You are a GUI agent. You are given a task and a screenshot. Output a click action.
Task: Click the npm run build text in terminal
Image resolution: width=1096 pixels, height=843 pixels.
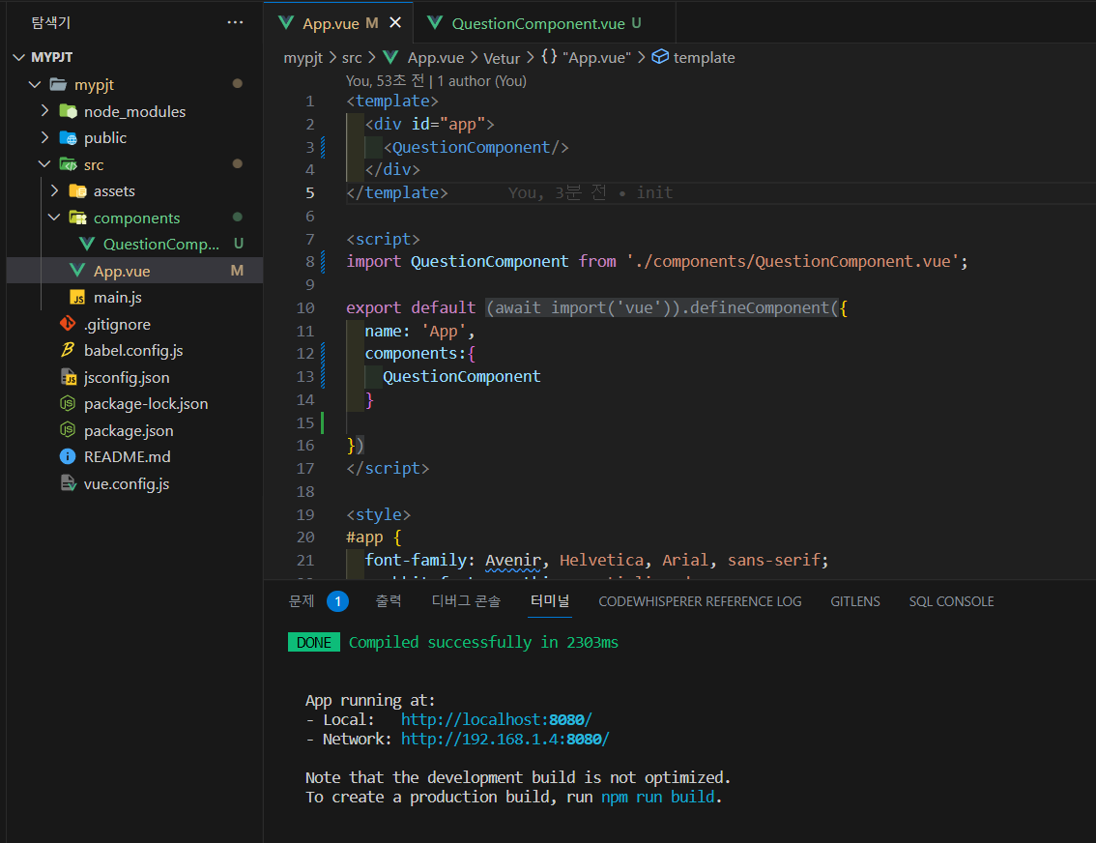pos(658,797)
